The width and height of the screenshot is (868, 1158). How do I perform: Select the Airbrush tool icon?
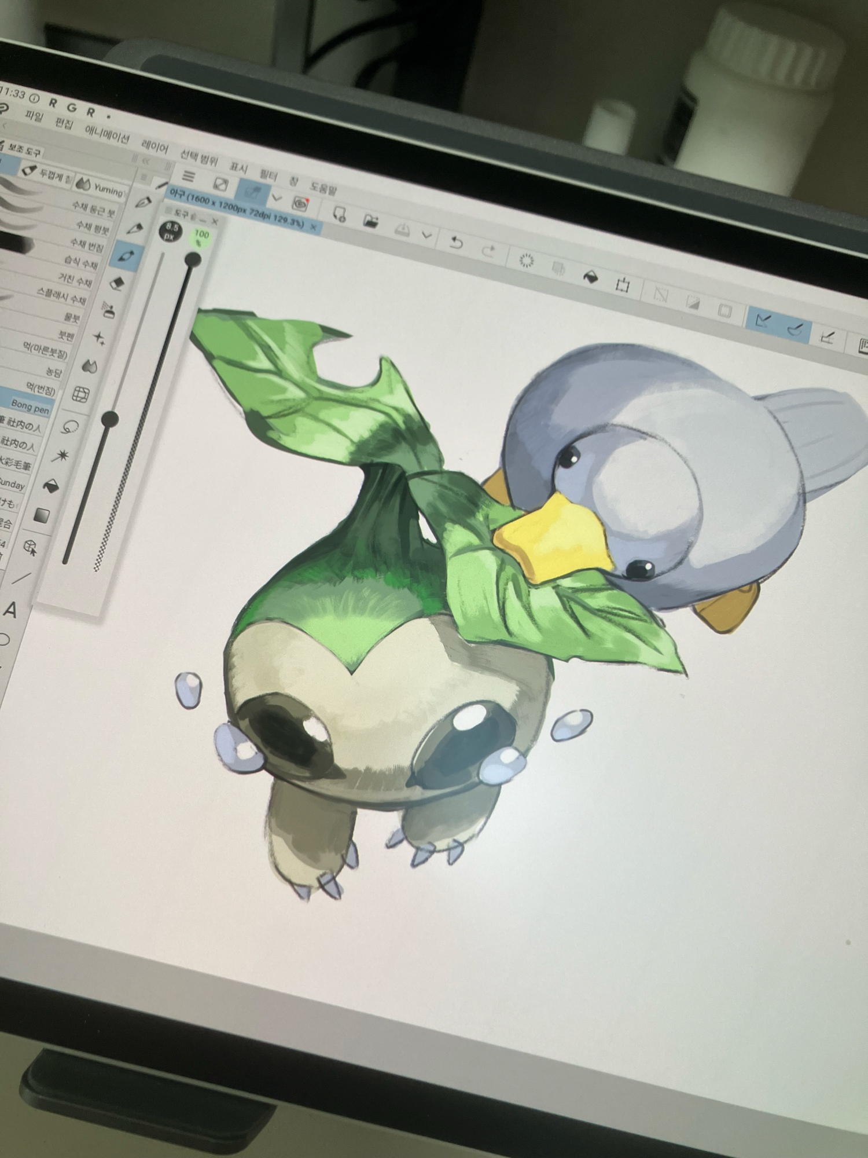point(108,310)
